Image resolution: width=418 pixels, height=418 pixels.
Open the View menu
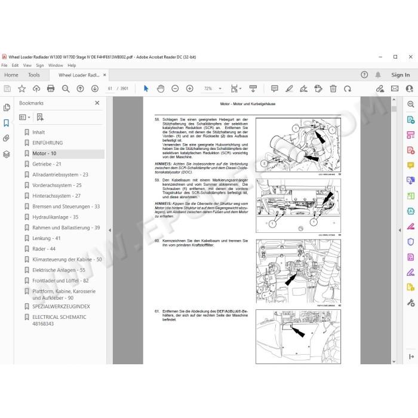click(x=27, y=65)
